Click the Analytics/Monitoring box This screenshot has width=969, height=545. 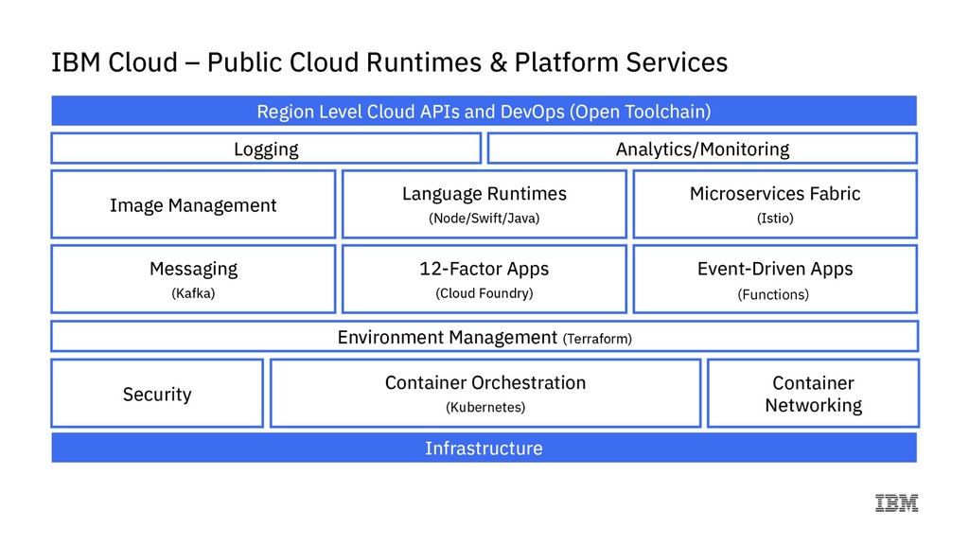[702, 149]
